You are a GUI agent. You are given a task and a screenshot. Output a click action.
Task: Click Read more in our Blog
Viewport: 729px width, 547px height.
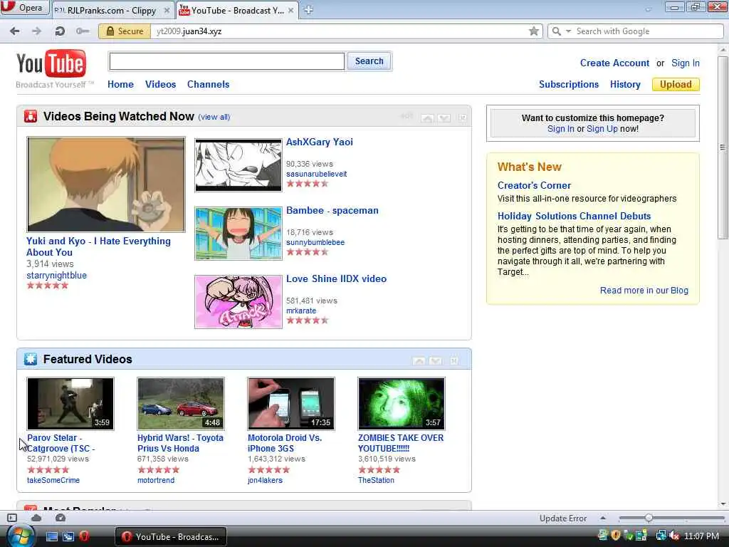coord(644,291)
